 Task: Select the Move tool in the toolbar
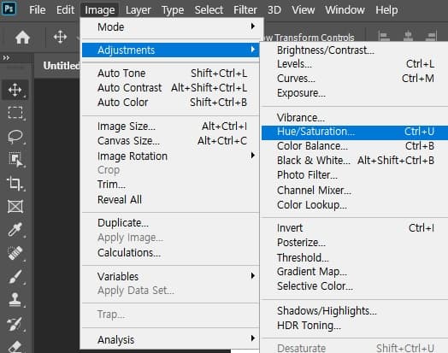point(15,90)
